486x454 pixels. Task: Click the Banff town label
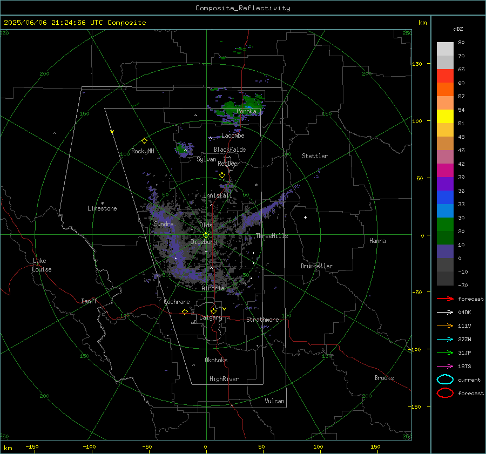[x=89, y=301]
